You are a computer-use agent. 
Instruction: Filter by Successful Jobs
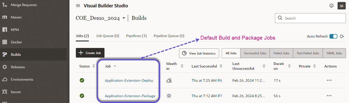(255, 53)
